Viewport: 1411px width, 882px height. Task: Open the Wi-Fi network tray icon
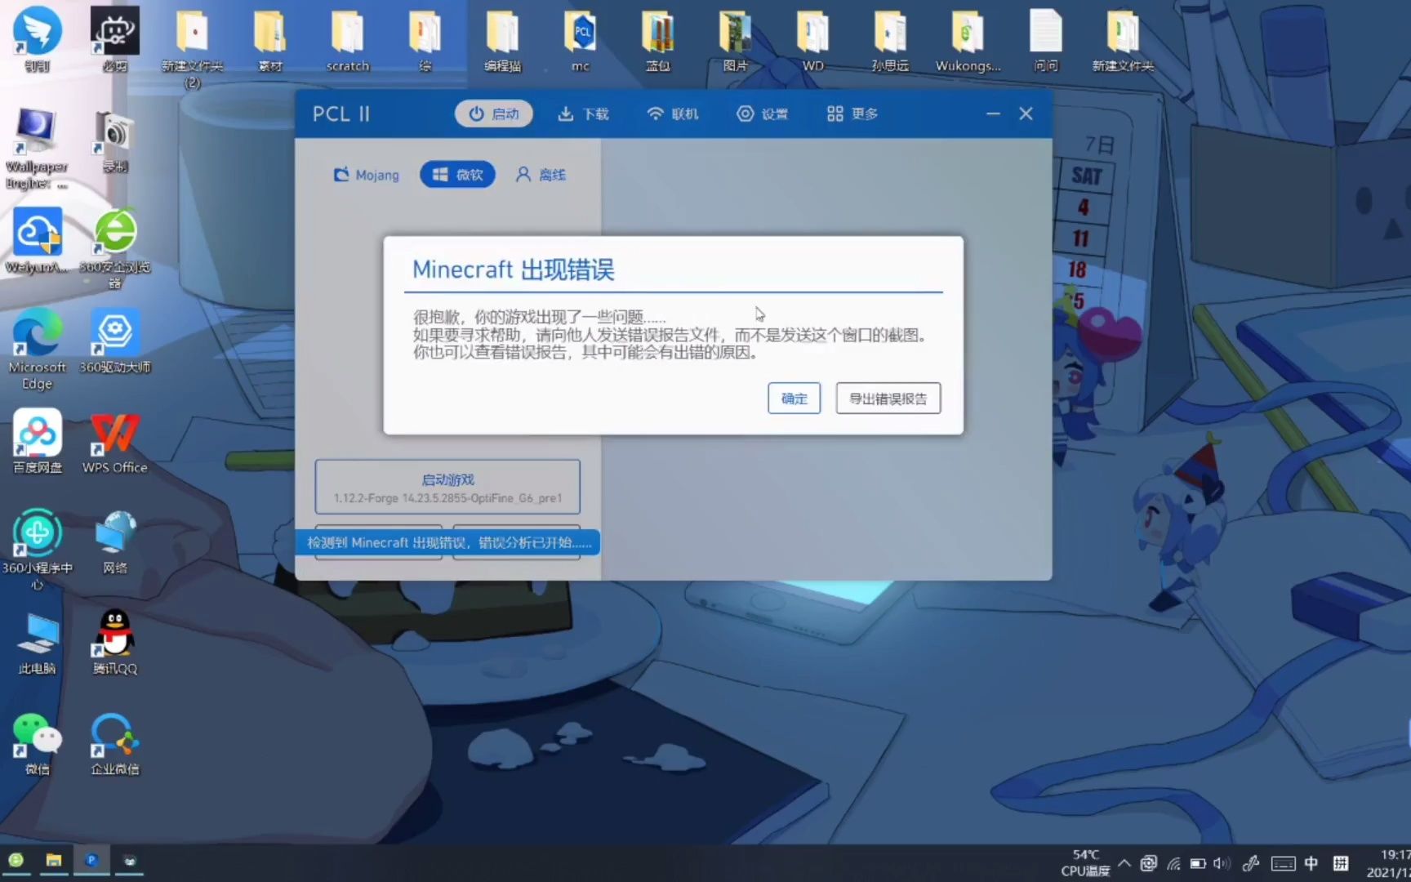[x=1174, y=863]
